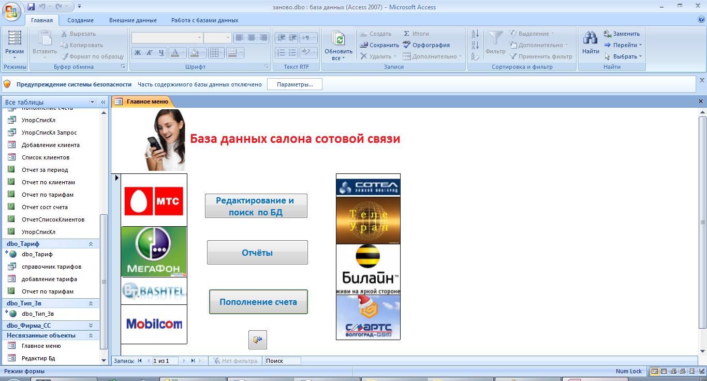Viewport: 707px width, 381px height.
Task: Open справочник тарифов item
Action: tap(51, 267)
